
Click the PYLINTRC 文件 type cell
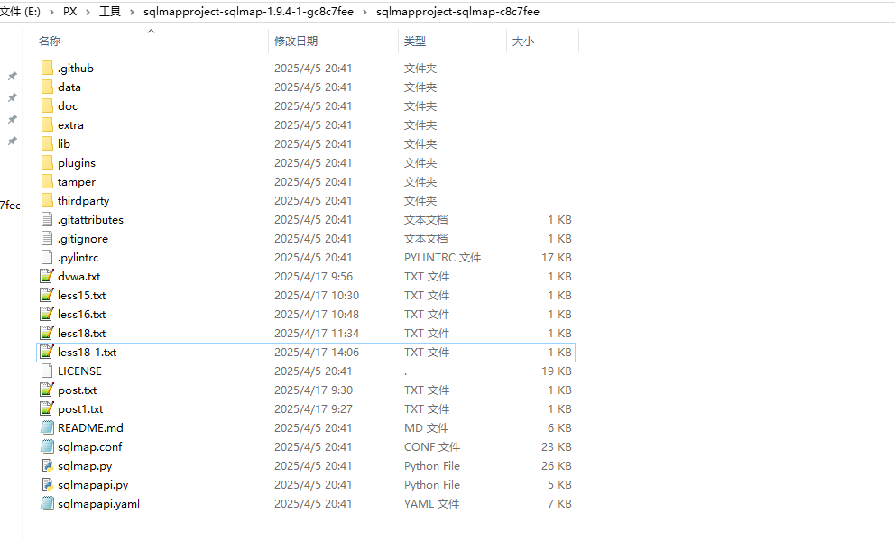(442, 257)
